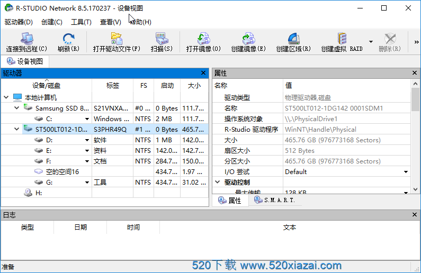Click the 空的空间16 empty space icon
This screenshot has height=273, width=421.
pyautogui.click(x=39, y=171)
